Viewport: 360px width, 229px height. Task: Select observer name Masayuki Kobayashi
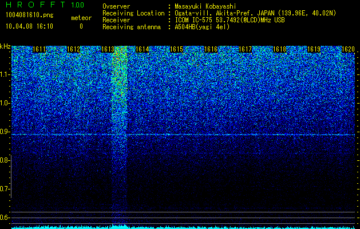[x=205, y=7]
